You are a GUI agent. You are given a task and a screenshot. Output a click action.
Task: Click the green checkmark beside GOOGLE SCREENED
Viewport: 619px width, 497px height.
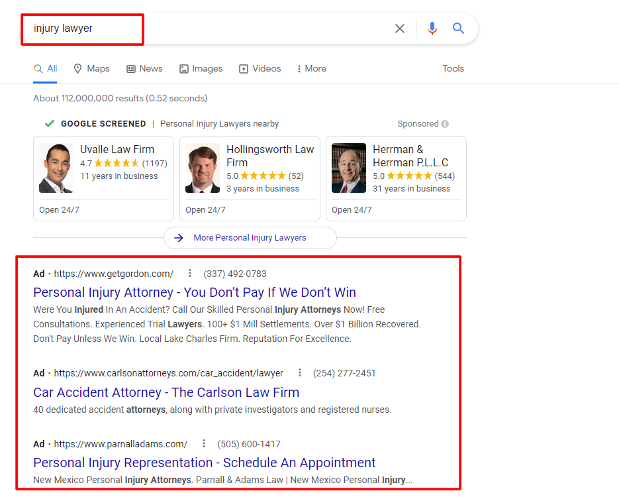[x=49, y=123]
